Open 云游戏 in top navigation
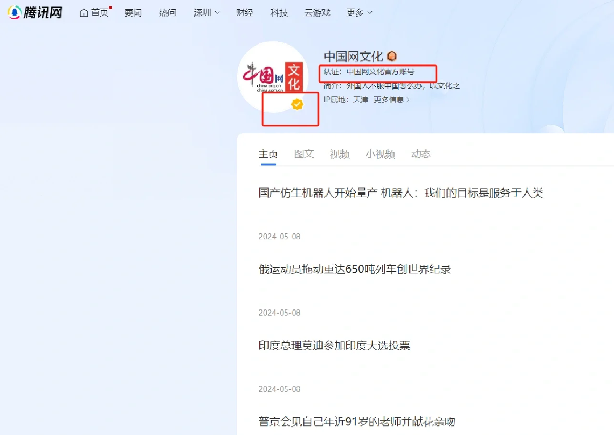Viewport: 614px width, 435px height. click(x=318, y=13)
